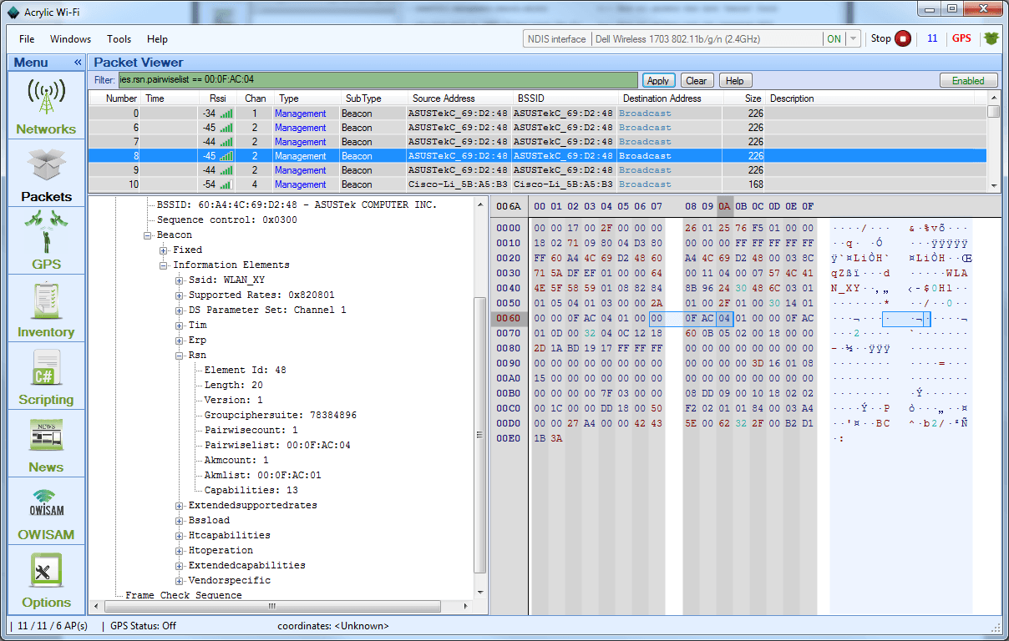Click the Apply filter button
The width and height of the screenshot is (1009, 641).
click(x=658, y=81)
